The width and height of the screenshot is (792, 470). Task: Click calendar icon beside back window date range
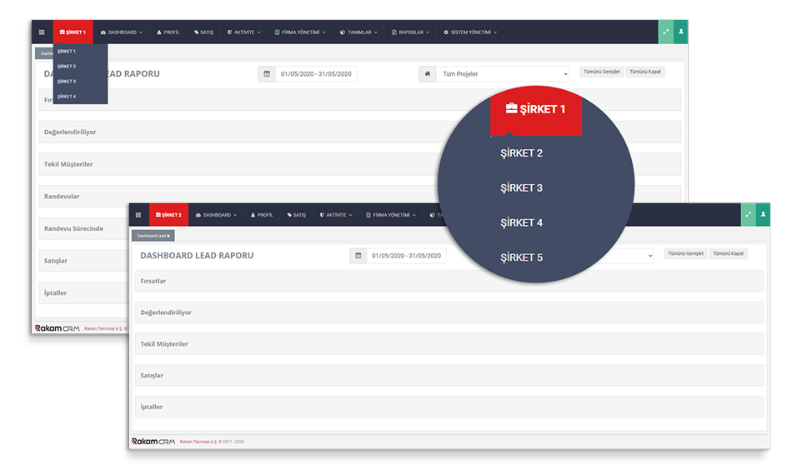(267, 74)
